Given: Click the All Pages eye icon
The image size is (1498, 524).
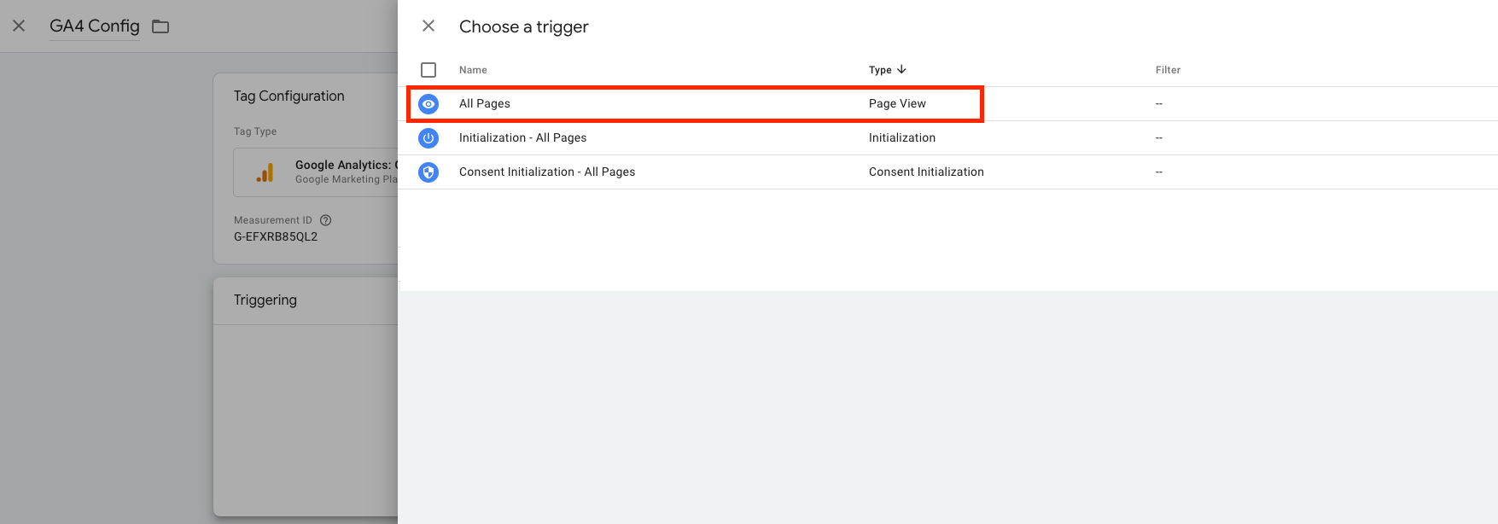Looking at the screenshot, I should (x=428, y=104).
